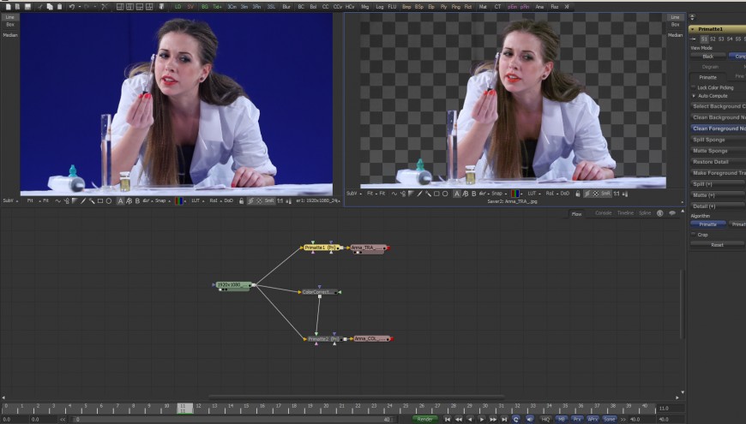746x424 pixels.
Task: Add a Blur tool from the toolbar
Action: tap(286, 6)
